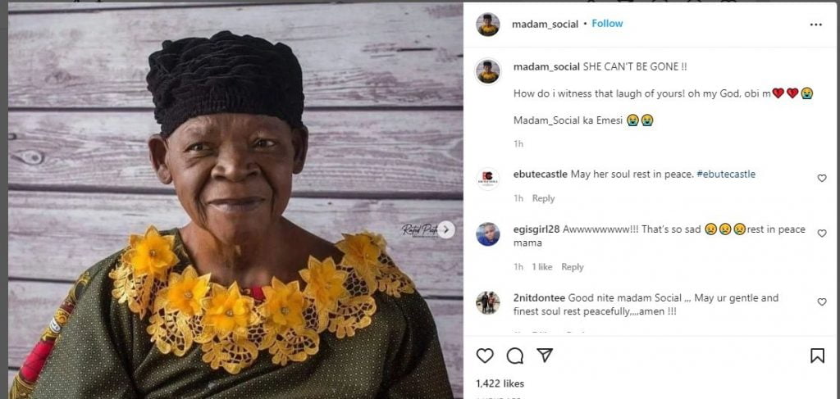Open the three-dot more options menu
The height and width of the screenshot is (399, 840).
[815, 25]
